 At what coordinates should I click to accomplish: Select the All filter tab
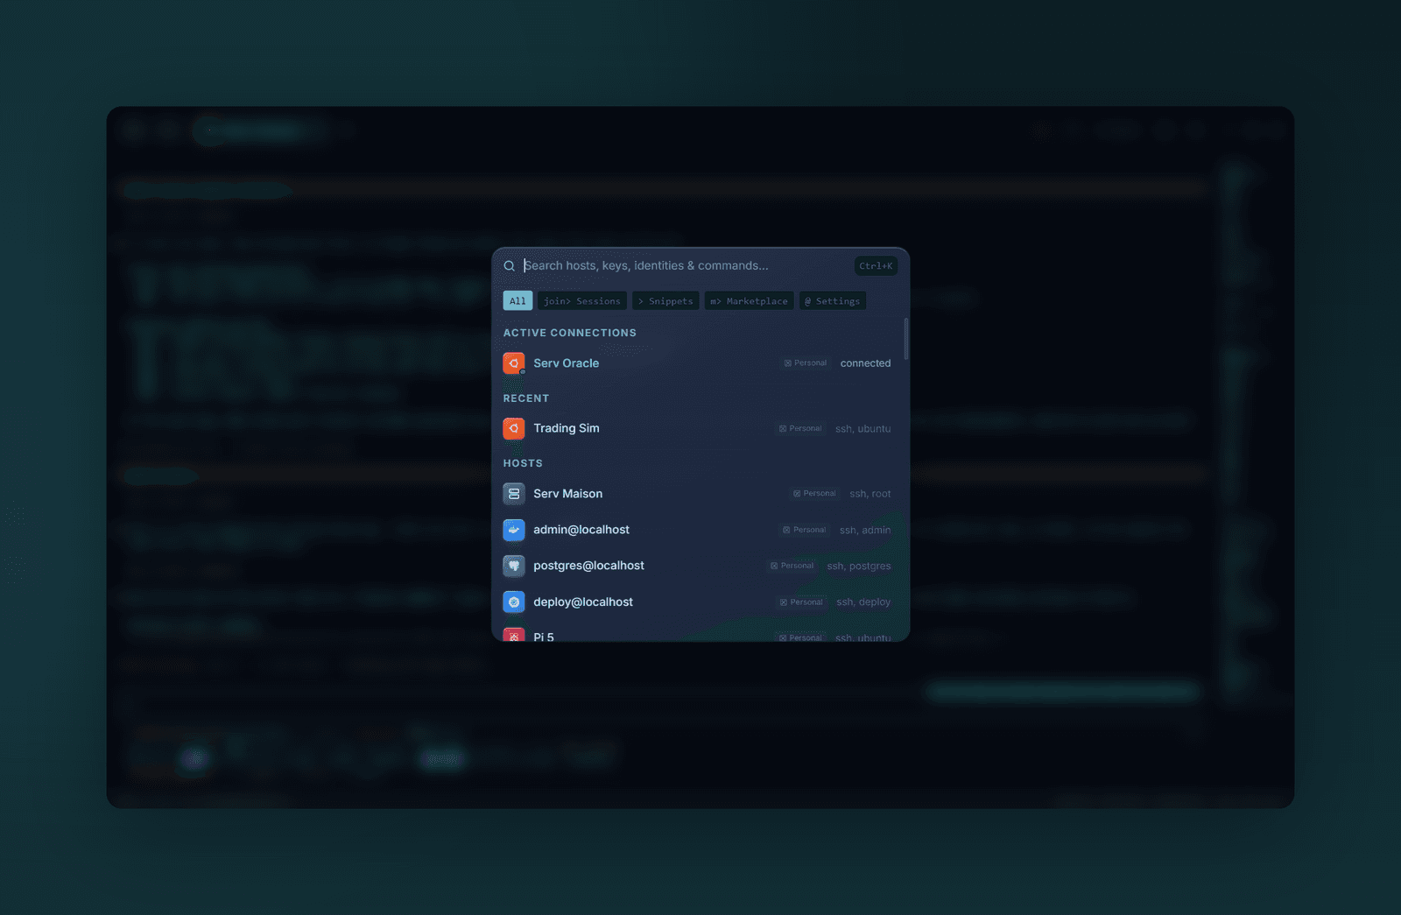pyautogui.click(x=517, y=301)
